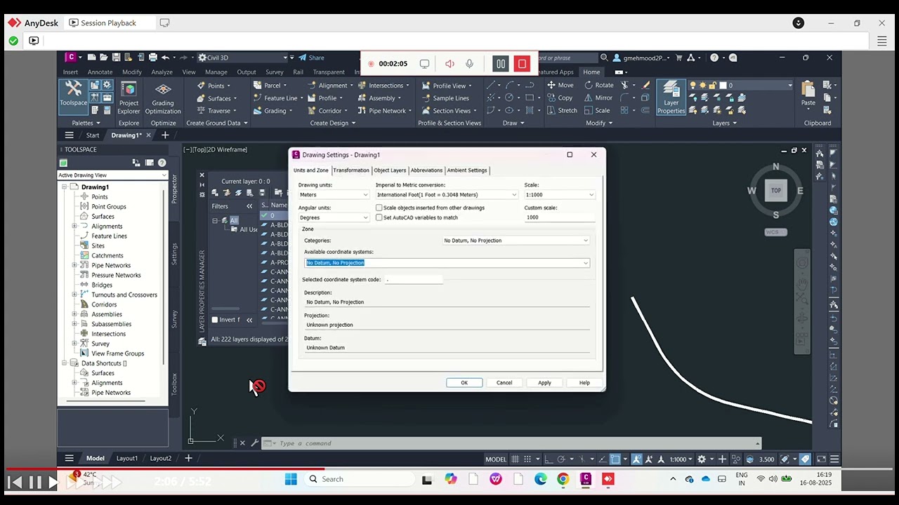Open Layer Properties in the ribbon
Image resolution: width=899 pixels, height=505 pixels.
[x=671, y=97]
